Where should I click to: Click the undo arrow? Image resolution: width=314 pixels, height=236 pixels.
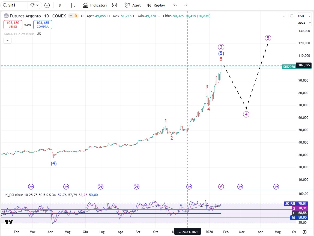click(175, 5)
